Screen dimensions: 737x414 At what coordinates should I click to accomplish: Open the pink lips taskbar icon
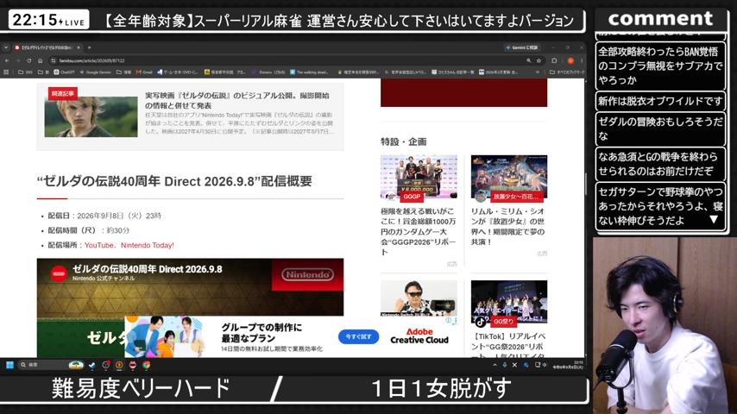pos(133,365)
